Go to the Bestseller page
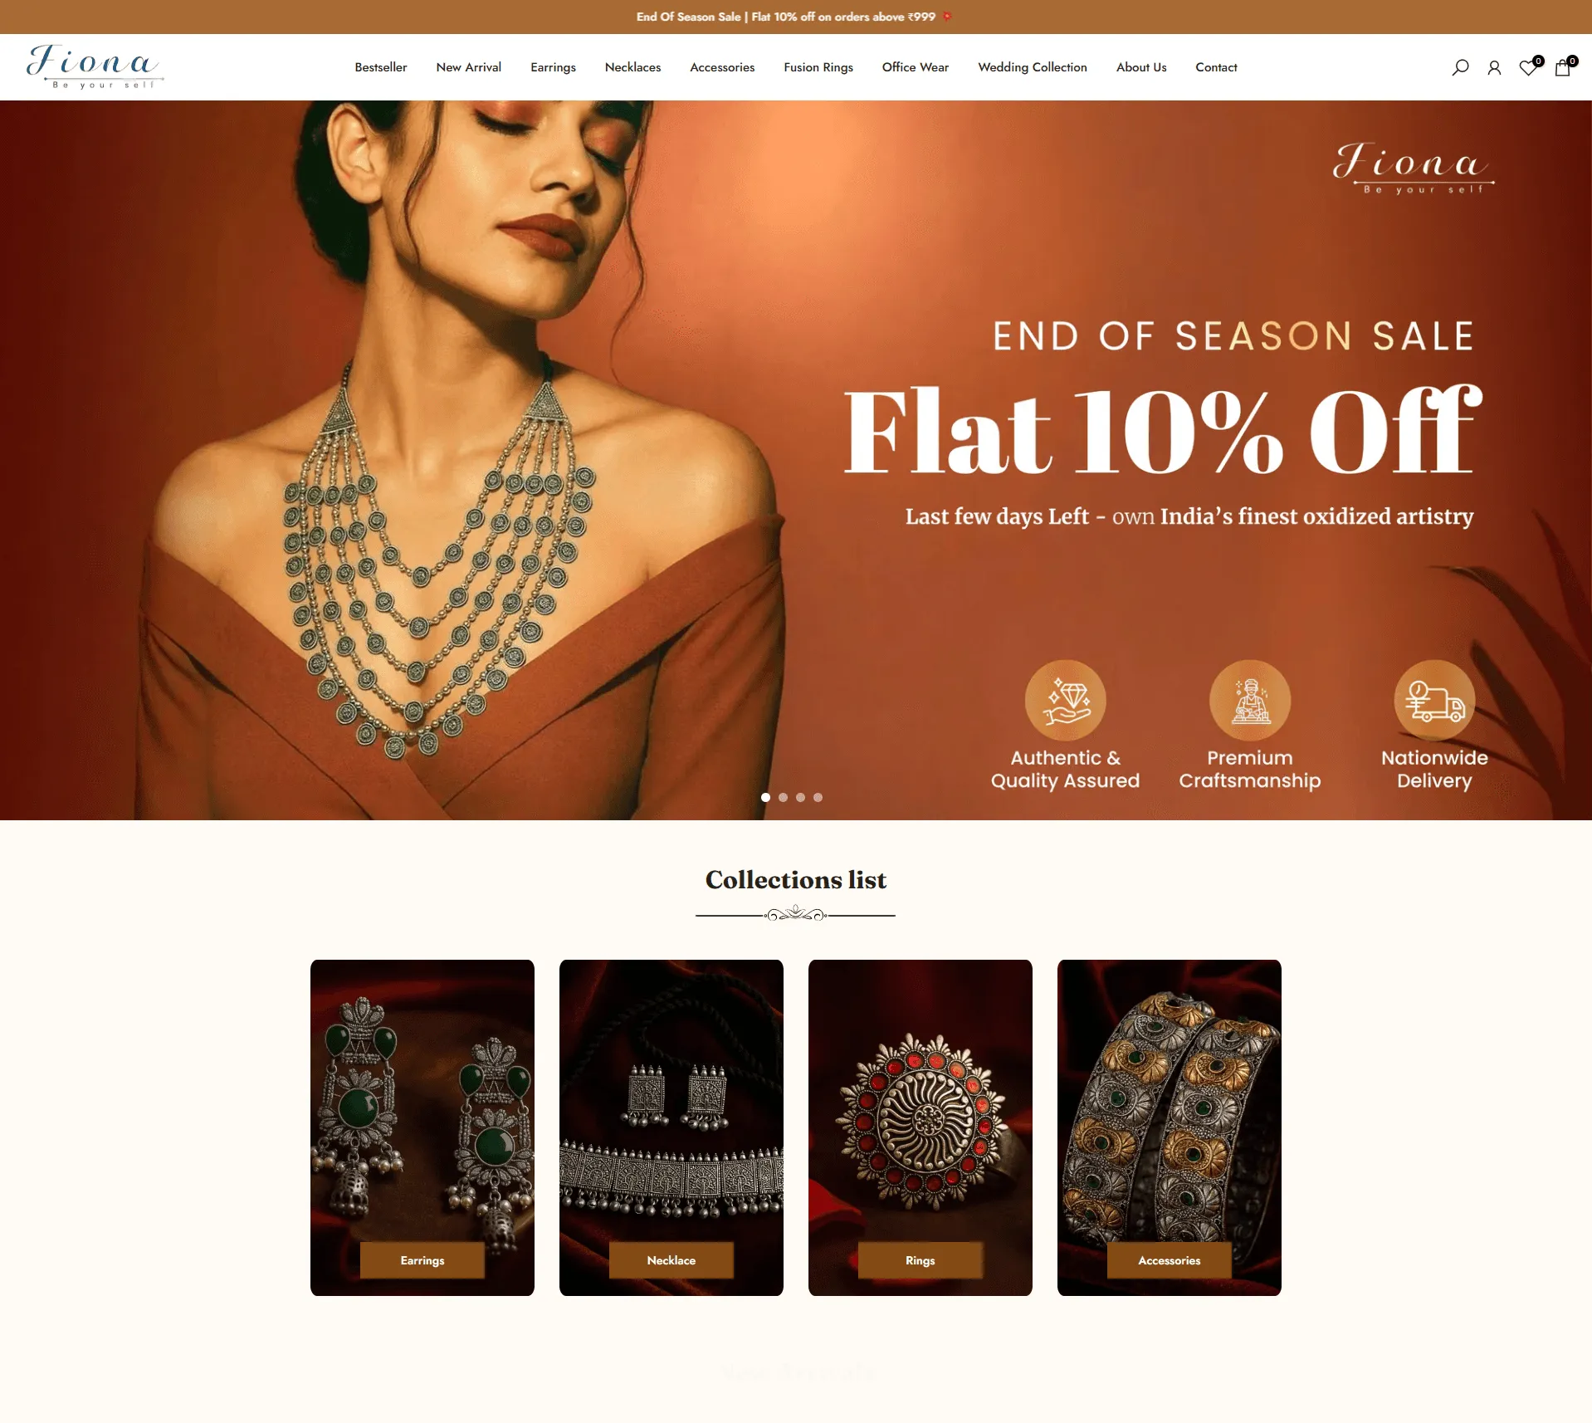This screenshot has width=1592, height=1423. (x=380, y=67)
